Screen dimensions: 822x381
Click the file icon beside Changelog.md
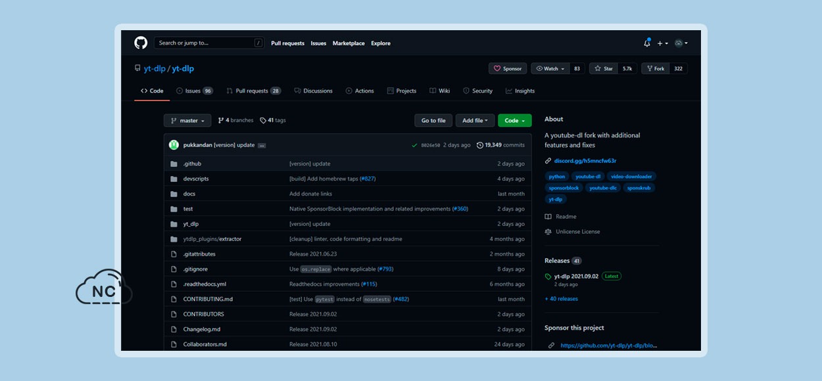(174, 329)
